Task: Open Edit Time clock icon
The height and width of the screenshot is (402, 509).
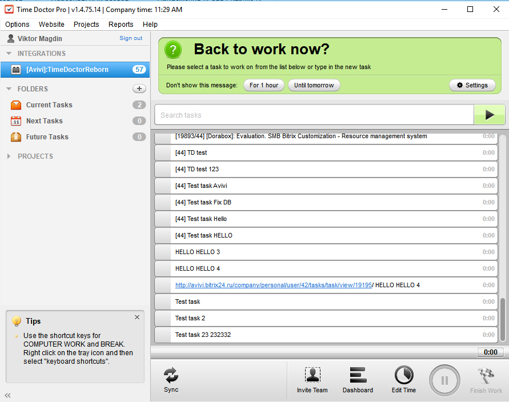Action: point(404,375)
